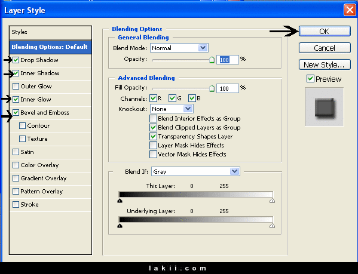358x274 pixels.
Task: Enable the Outer Glow checkbox
Action: click(x=16, y=87)
